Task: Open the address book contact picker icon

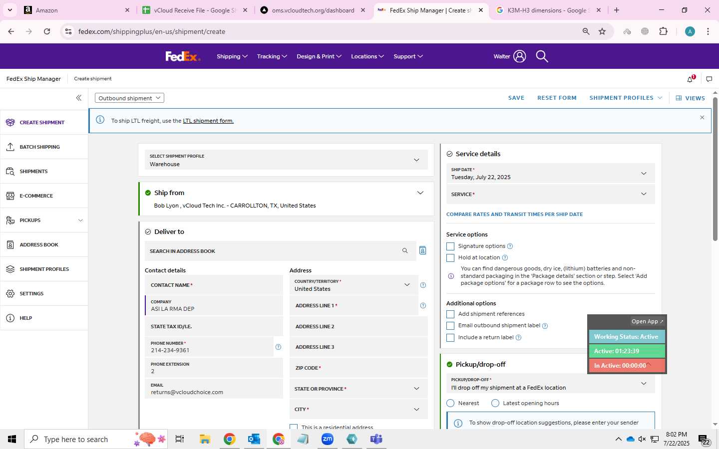Action: click(422, 250)
